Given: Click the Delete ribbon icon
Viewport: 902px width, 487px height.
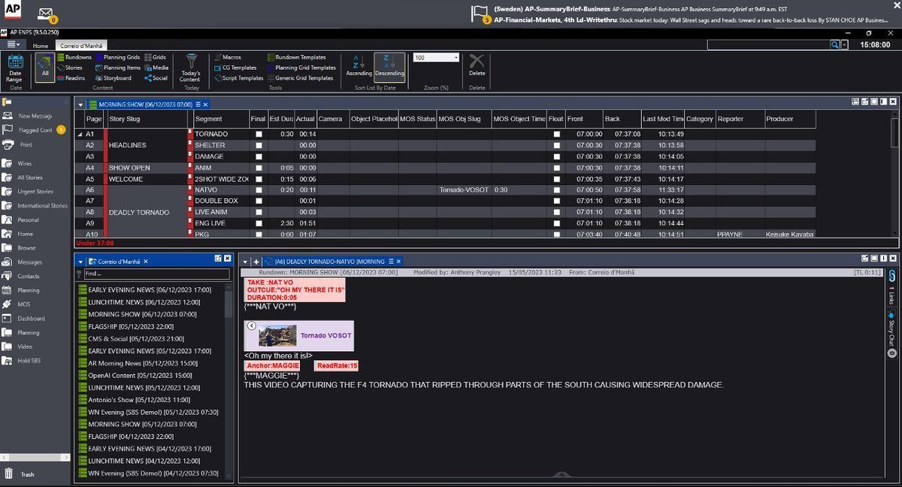Looking at the screenshot, I should 477,66.
